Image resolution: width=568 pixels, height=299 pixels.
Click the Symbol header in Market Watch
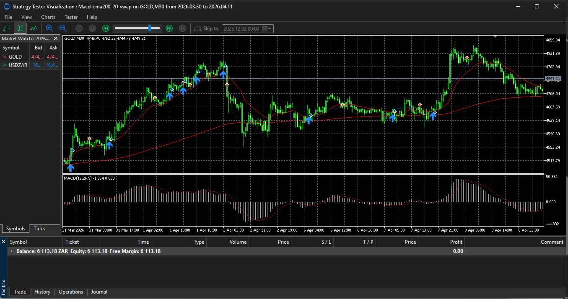(x=11, y=48)
